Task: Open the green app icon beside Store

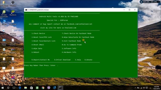Action: pyautogui.click(x=37, y=88)
